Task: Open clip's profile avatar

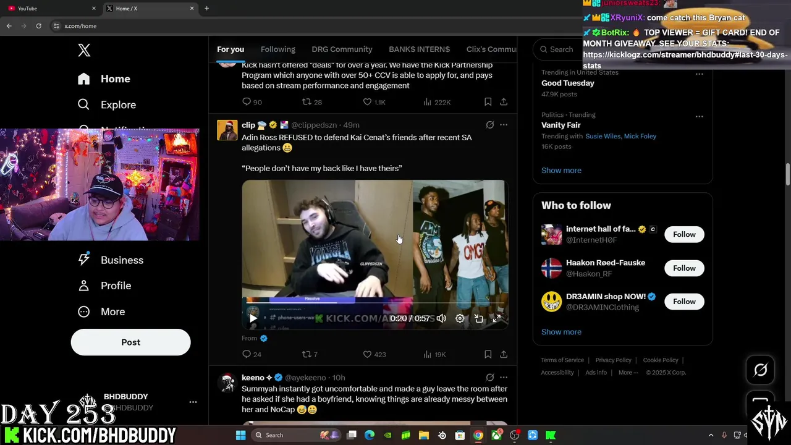Action: tap(227, 130)
